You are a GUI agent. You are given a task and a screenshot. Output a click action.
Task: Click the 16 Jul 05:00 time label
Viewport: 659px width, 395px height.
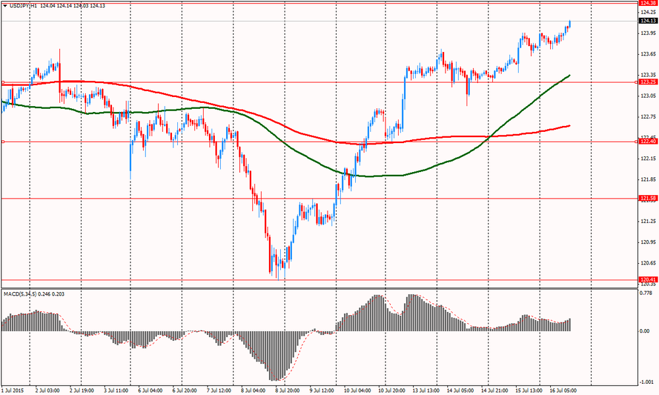point(563,391)
